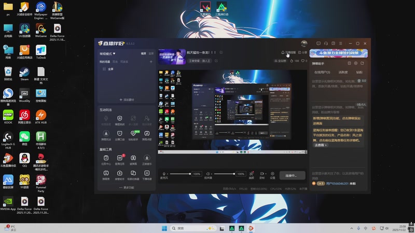Viewport: 415px width, 233px height.
Task: Open the shield challenge tool in 互动玩法
Action: pos(120,120)
